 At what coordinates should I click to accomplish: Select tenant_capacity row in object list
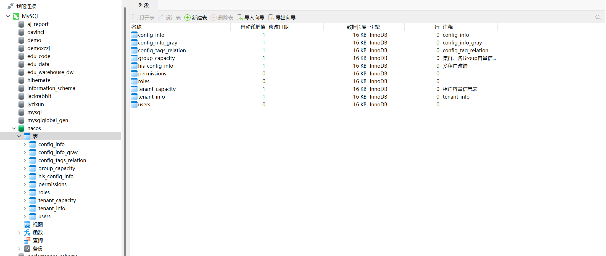(x=157, y=89)
